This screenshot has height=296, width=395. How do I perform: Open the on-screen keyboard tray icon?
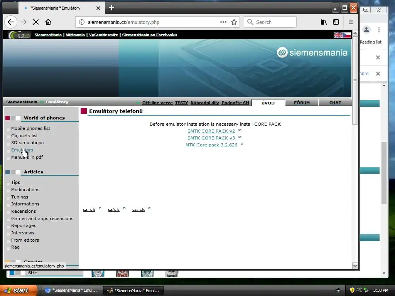point(338,291)
